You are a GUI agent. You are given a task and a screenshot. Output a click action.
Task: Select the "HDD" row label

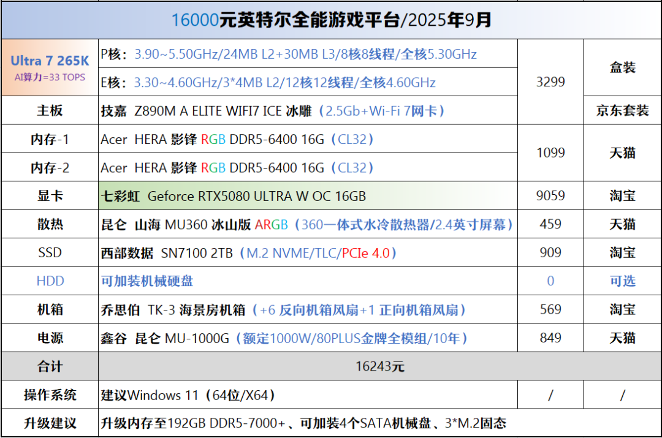[50, 281]
